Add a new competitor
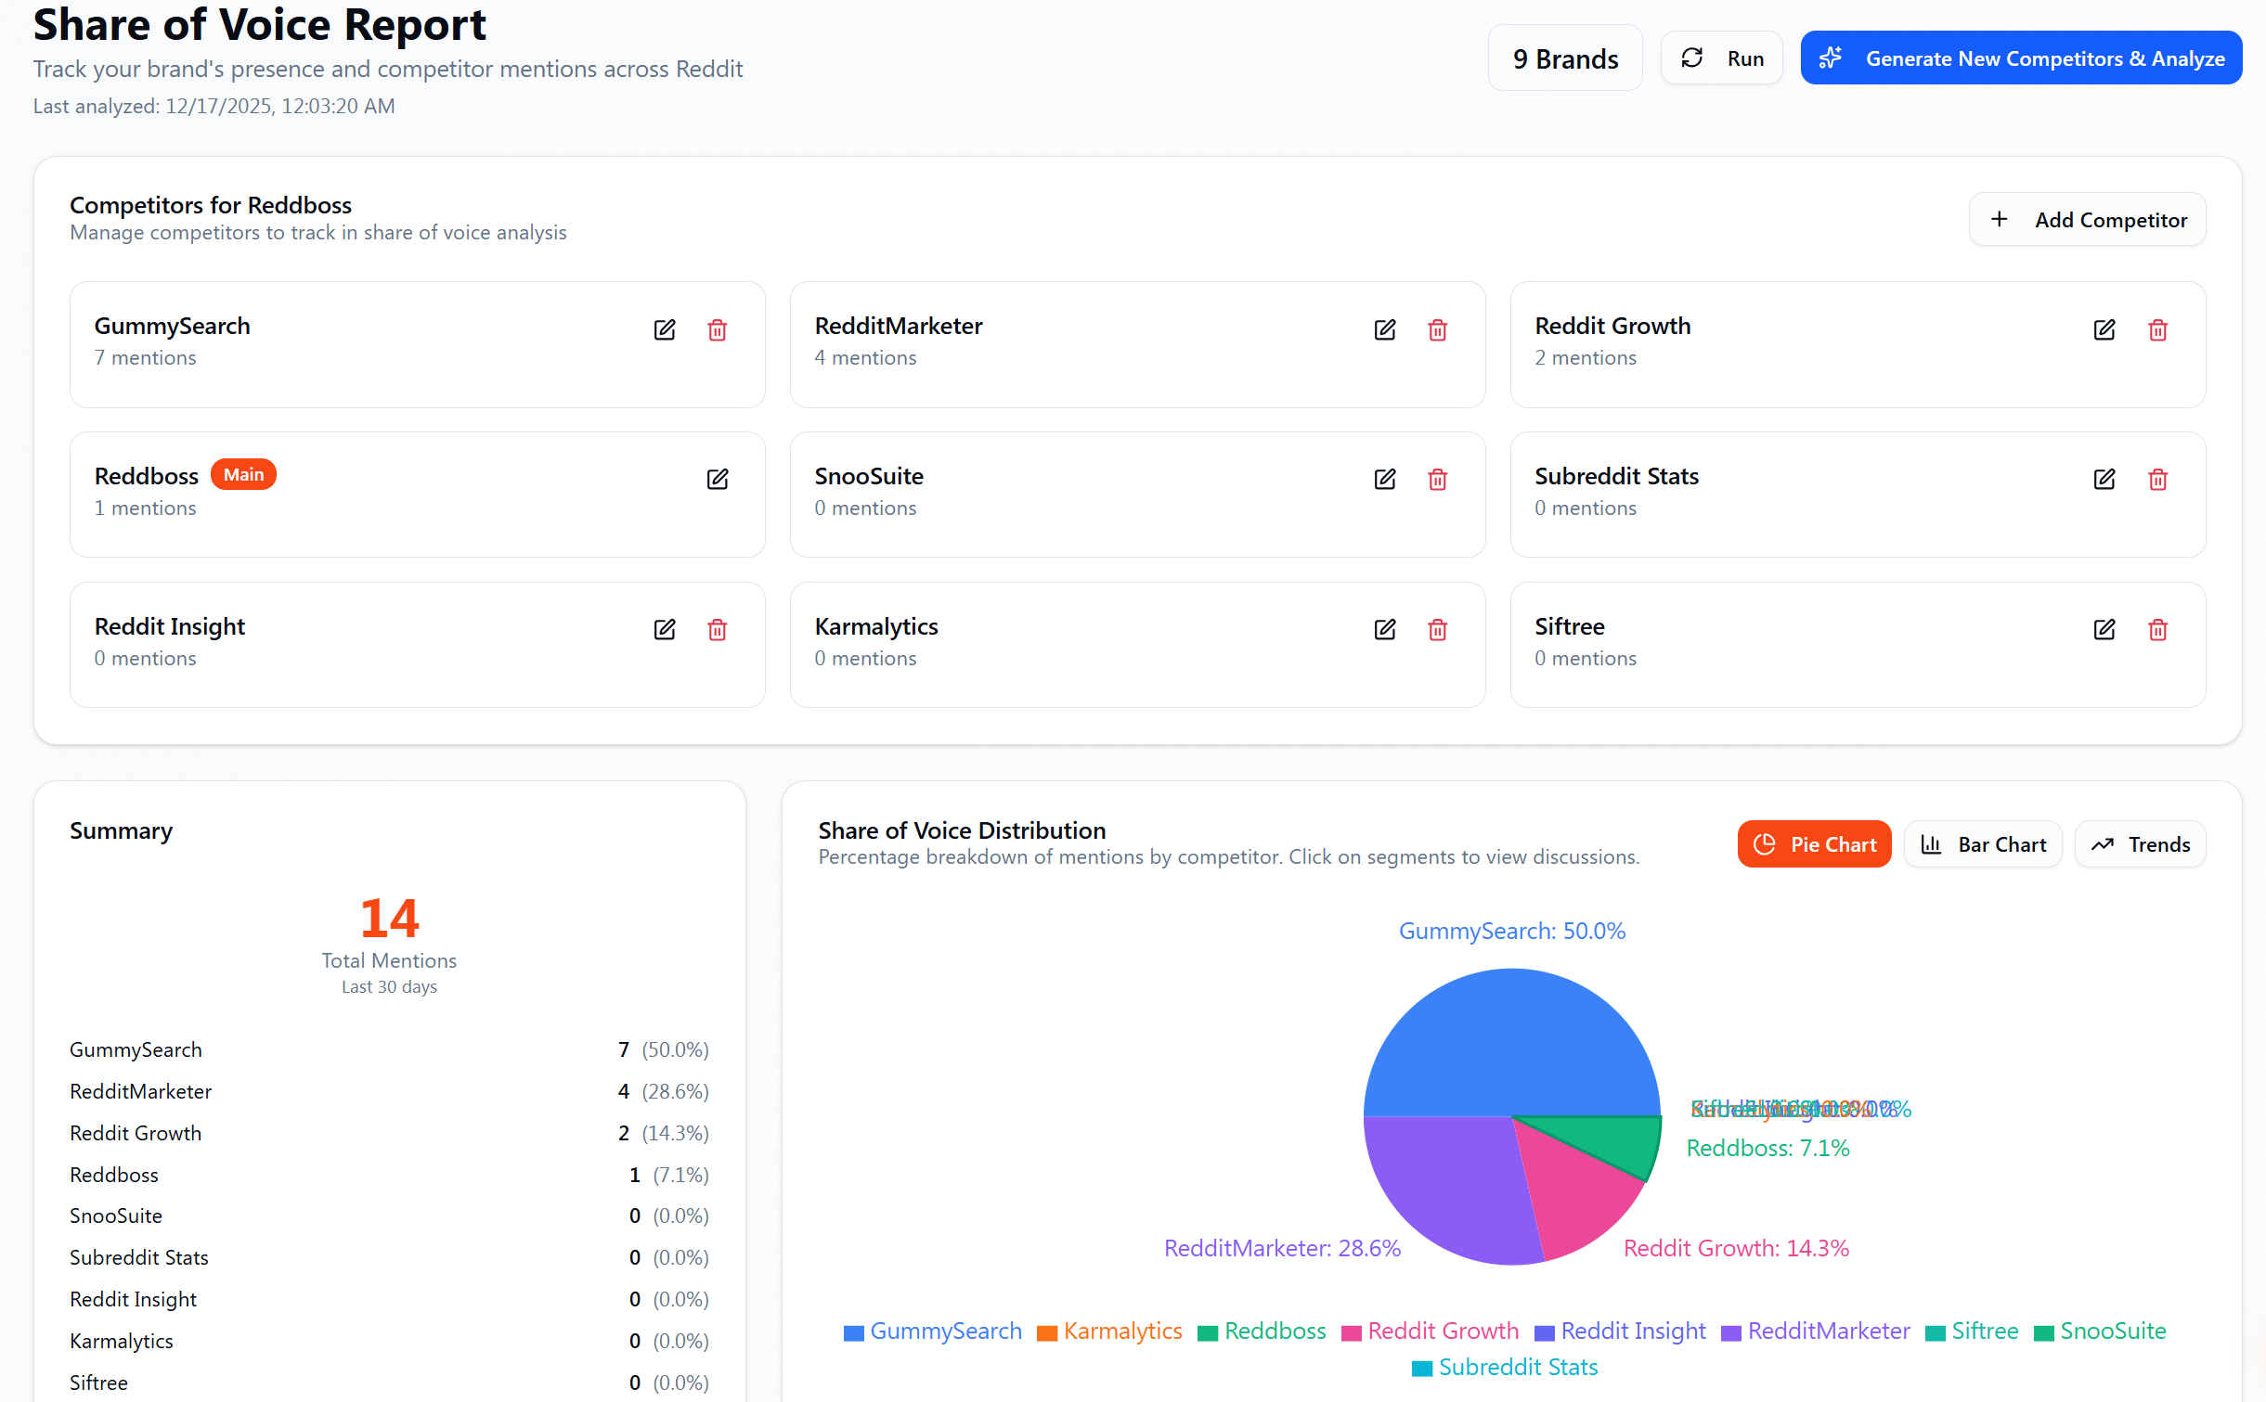 click(2087, 219)
